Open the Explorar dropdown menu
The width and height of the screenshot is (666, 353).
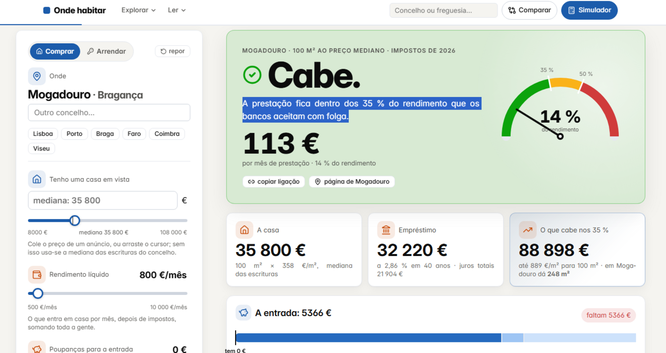(x=138, y=10)
